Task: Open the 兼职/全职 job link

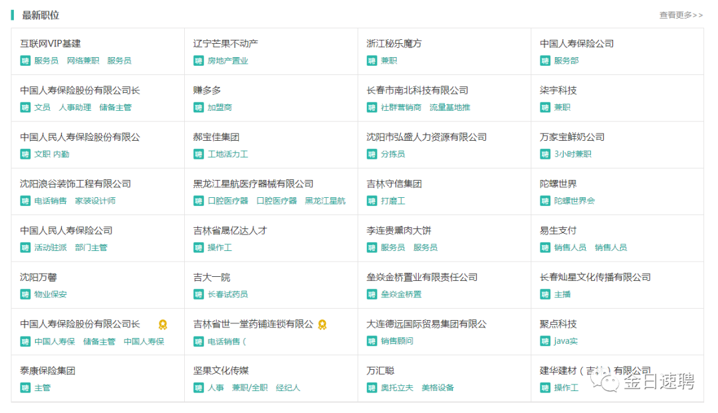Action: tap(249, 388)
